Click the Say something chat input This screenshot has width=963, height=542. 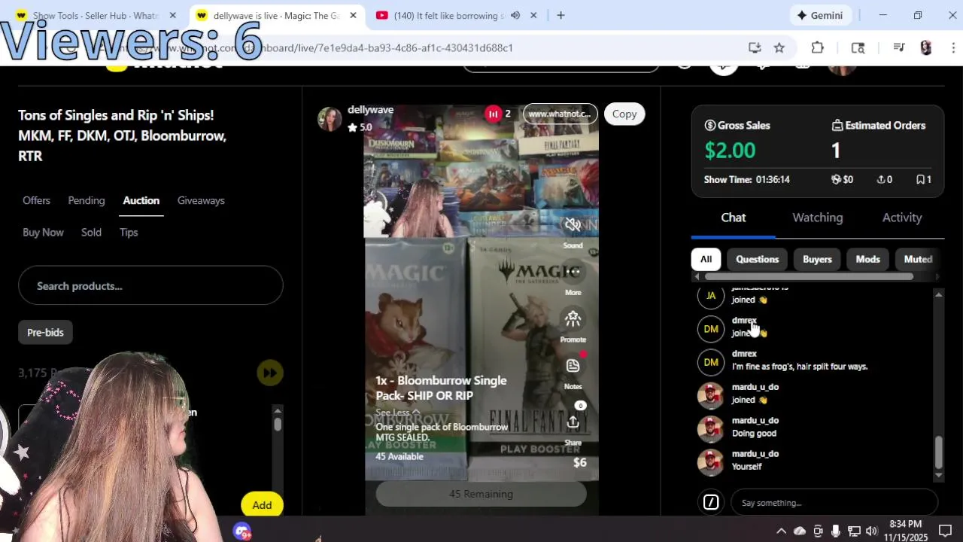pos(834,503)
